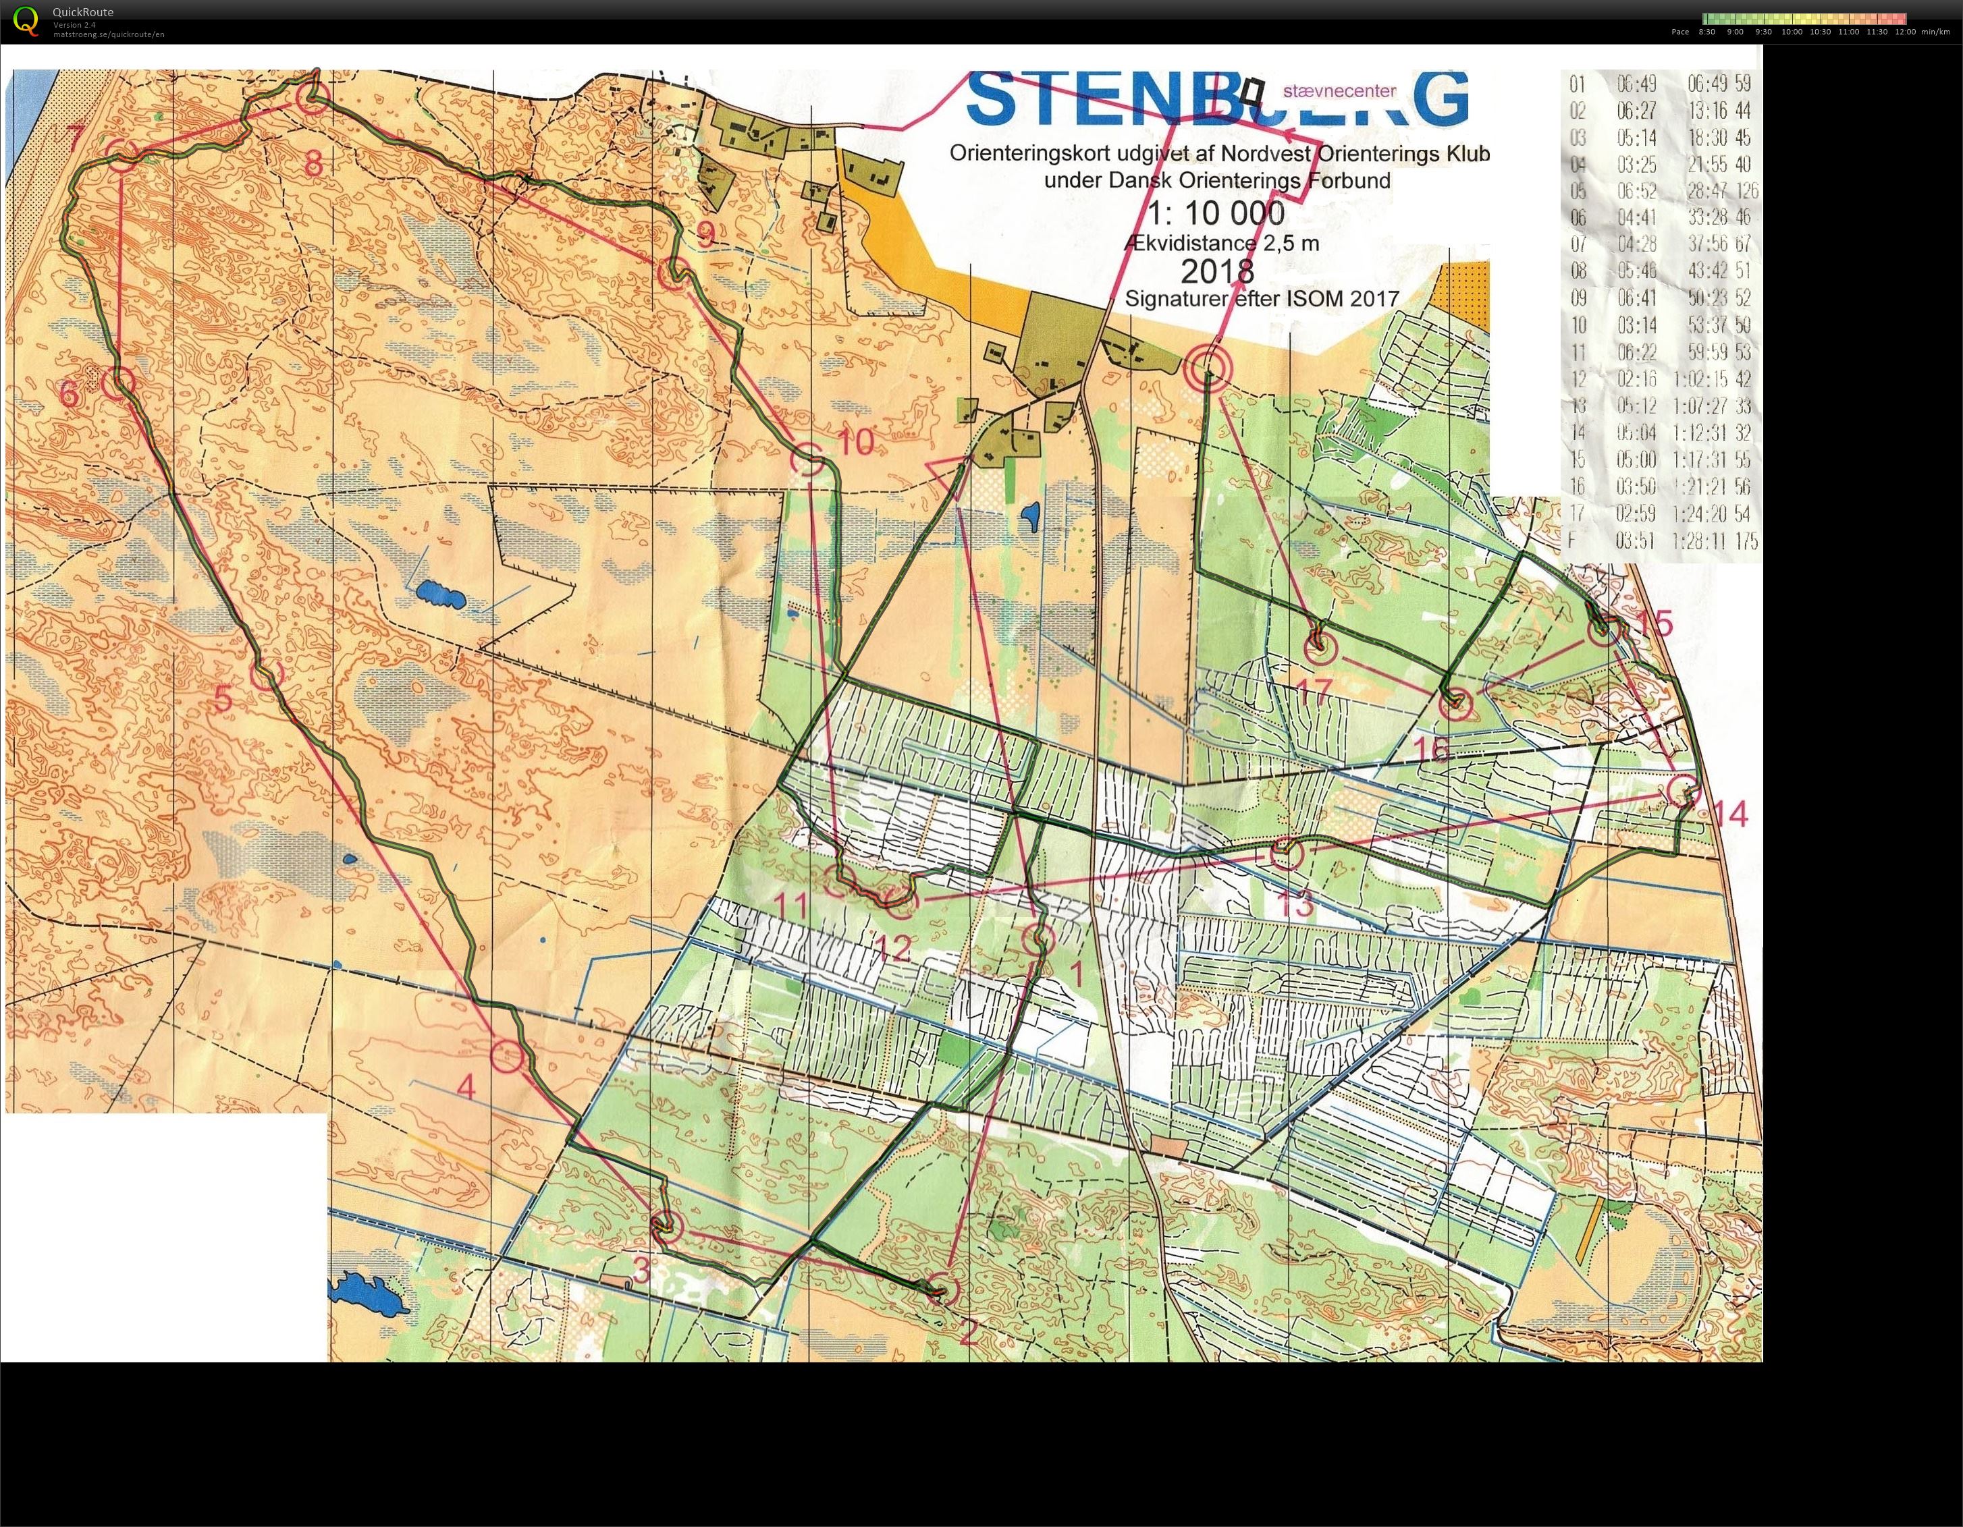
Task: Click control circle 9 on the map
Action: [x=673, y=272]
